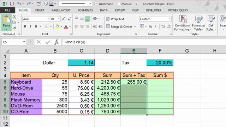The height and width of the screenshot is (127, 226).
Task: Click the Undo arrow icon
Action: [19, 4]
